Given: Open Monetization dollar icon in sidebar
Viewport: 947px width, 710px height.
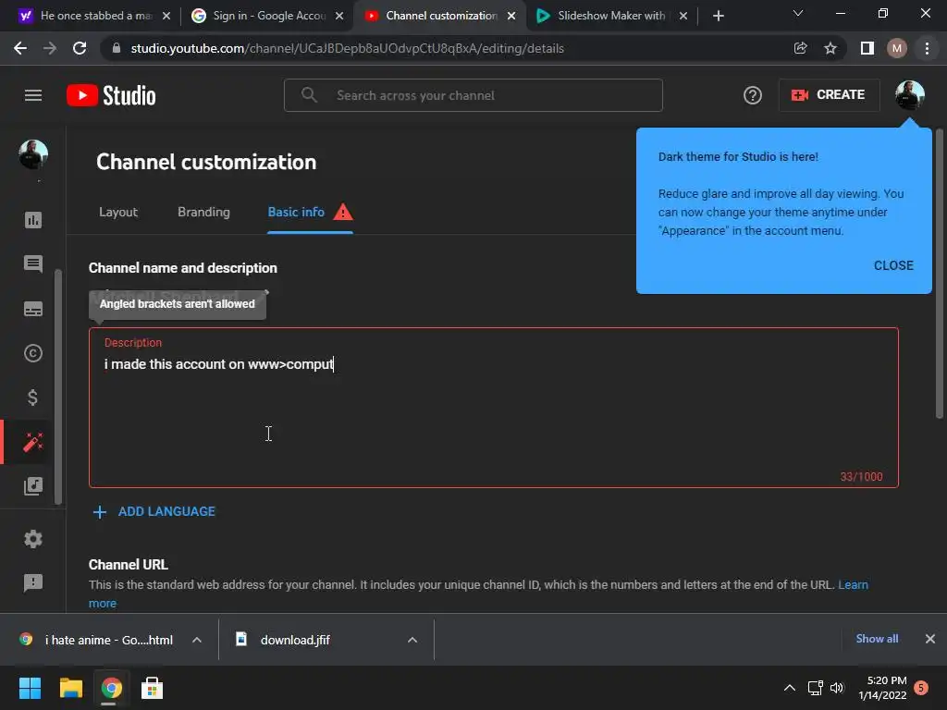Looking at the screenshot, I should 33,398.
